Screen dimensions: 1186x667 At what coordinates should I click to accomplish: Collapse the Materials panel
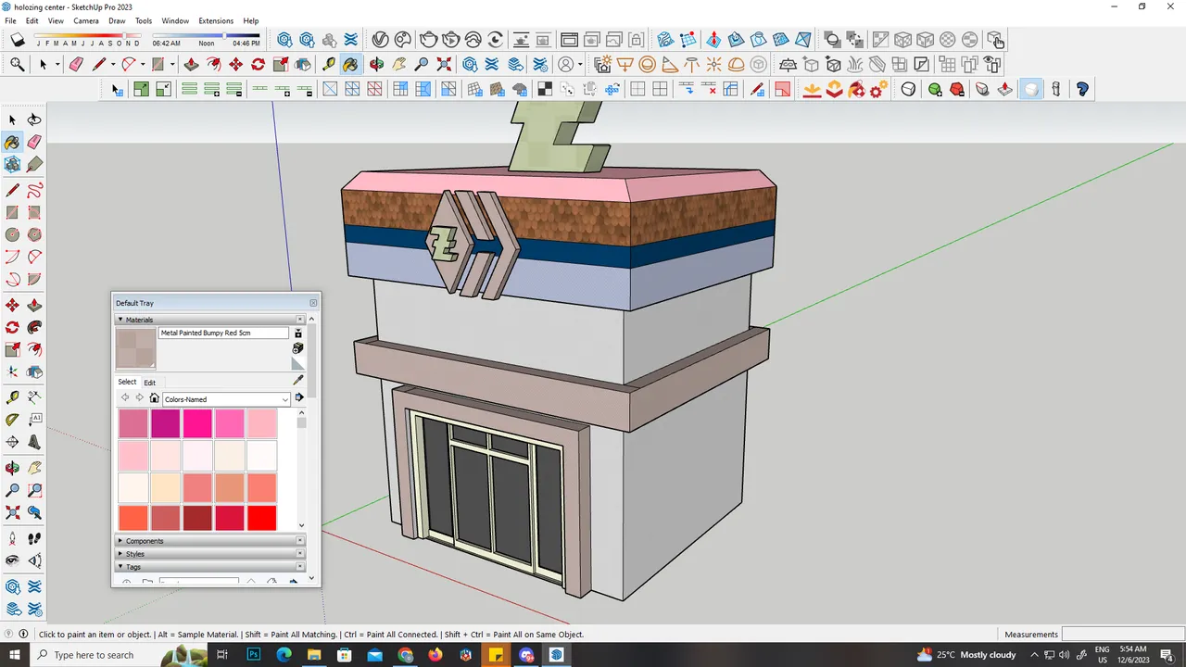(x=120, y=320)
